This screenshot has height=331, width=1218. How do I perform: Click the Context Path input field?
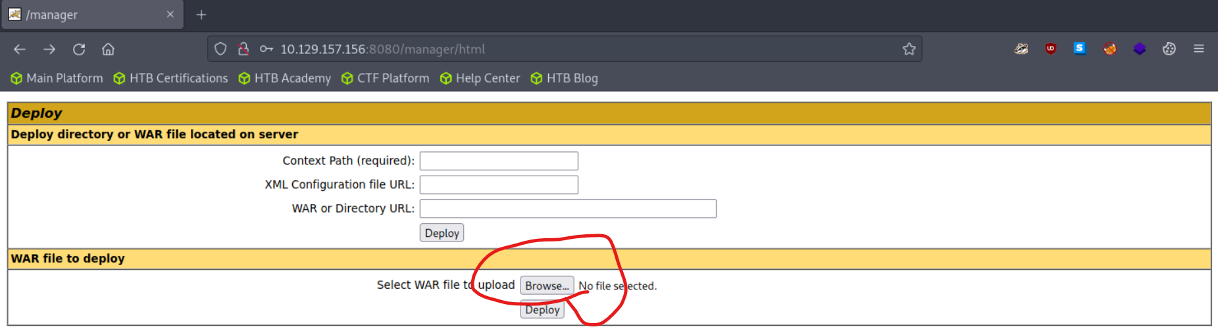[x=499, y=161]
